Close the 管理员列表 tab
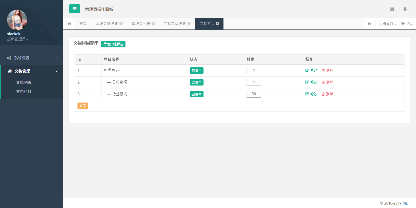This screenshot has height=208, width=416. pyautogui.click(x=153, y=24)
